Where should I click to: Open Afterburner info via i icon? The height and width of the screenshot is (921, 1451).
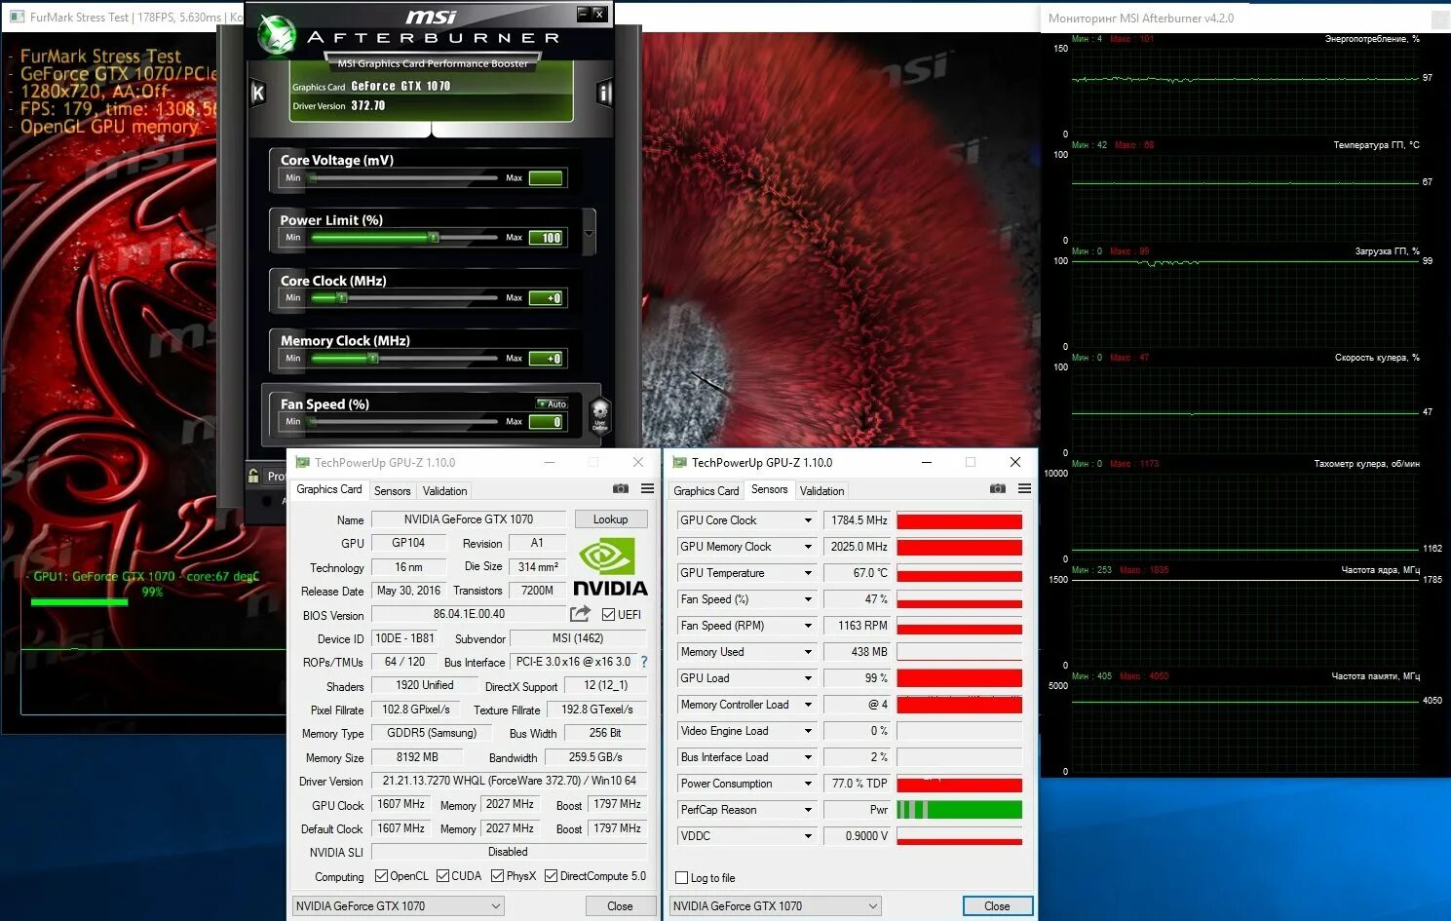(604, 93)
